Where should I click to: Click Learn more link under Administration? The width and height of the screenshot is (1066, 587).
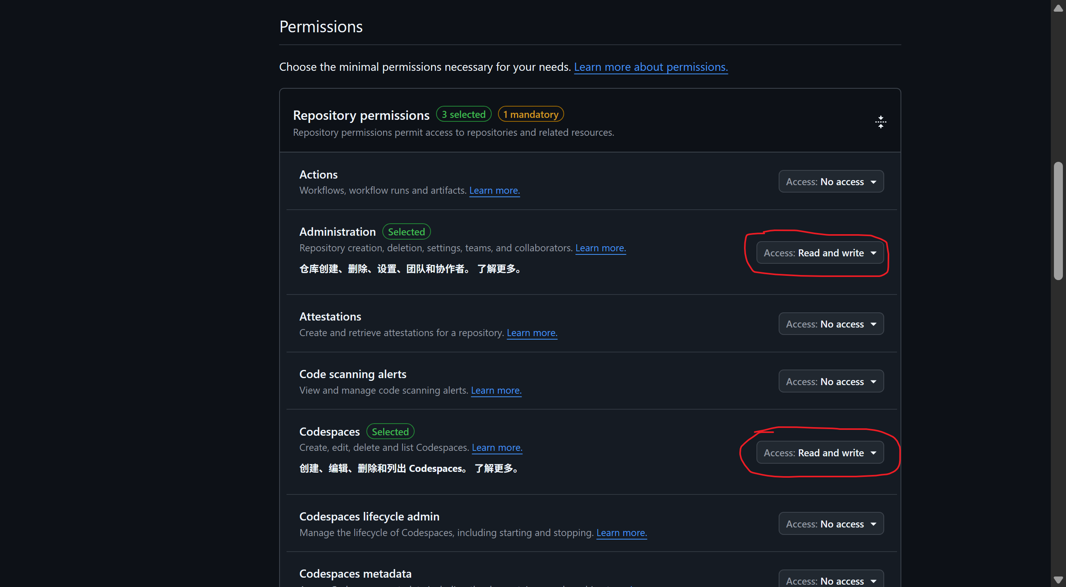[x=600, y=248]
